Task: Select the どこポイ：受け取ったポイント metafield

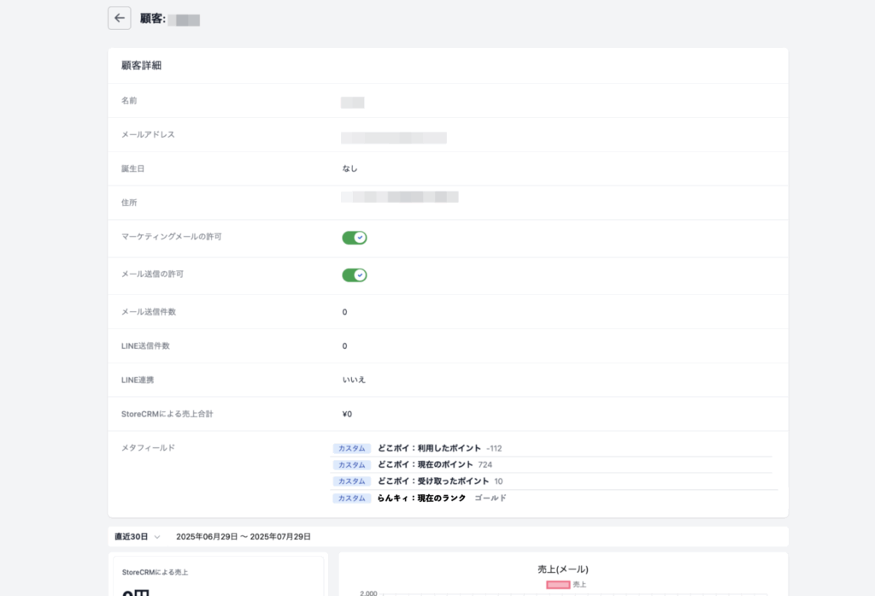Action: 433,481
